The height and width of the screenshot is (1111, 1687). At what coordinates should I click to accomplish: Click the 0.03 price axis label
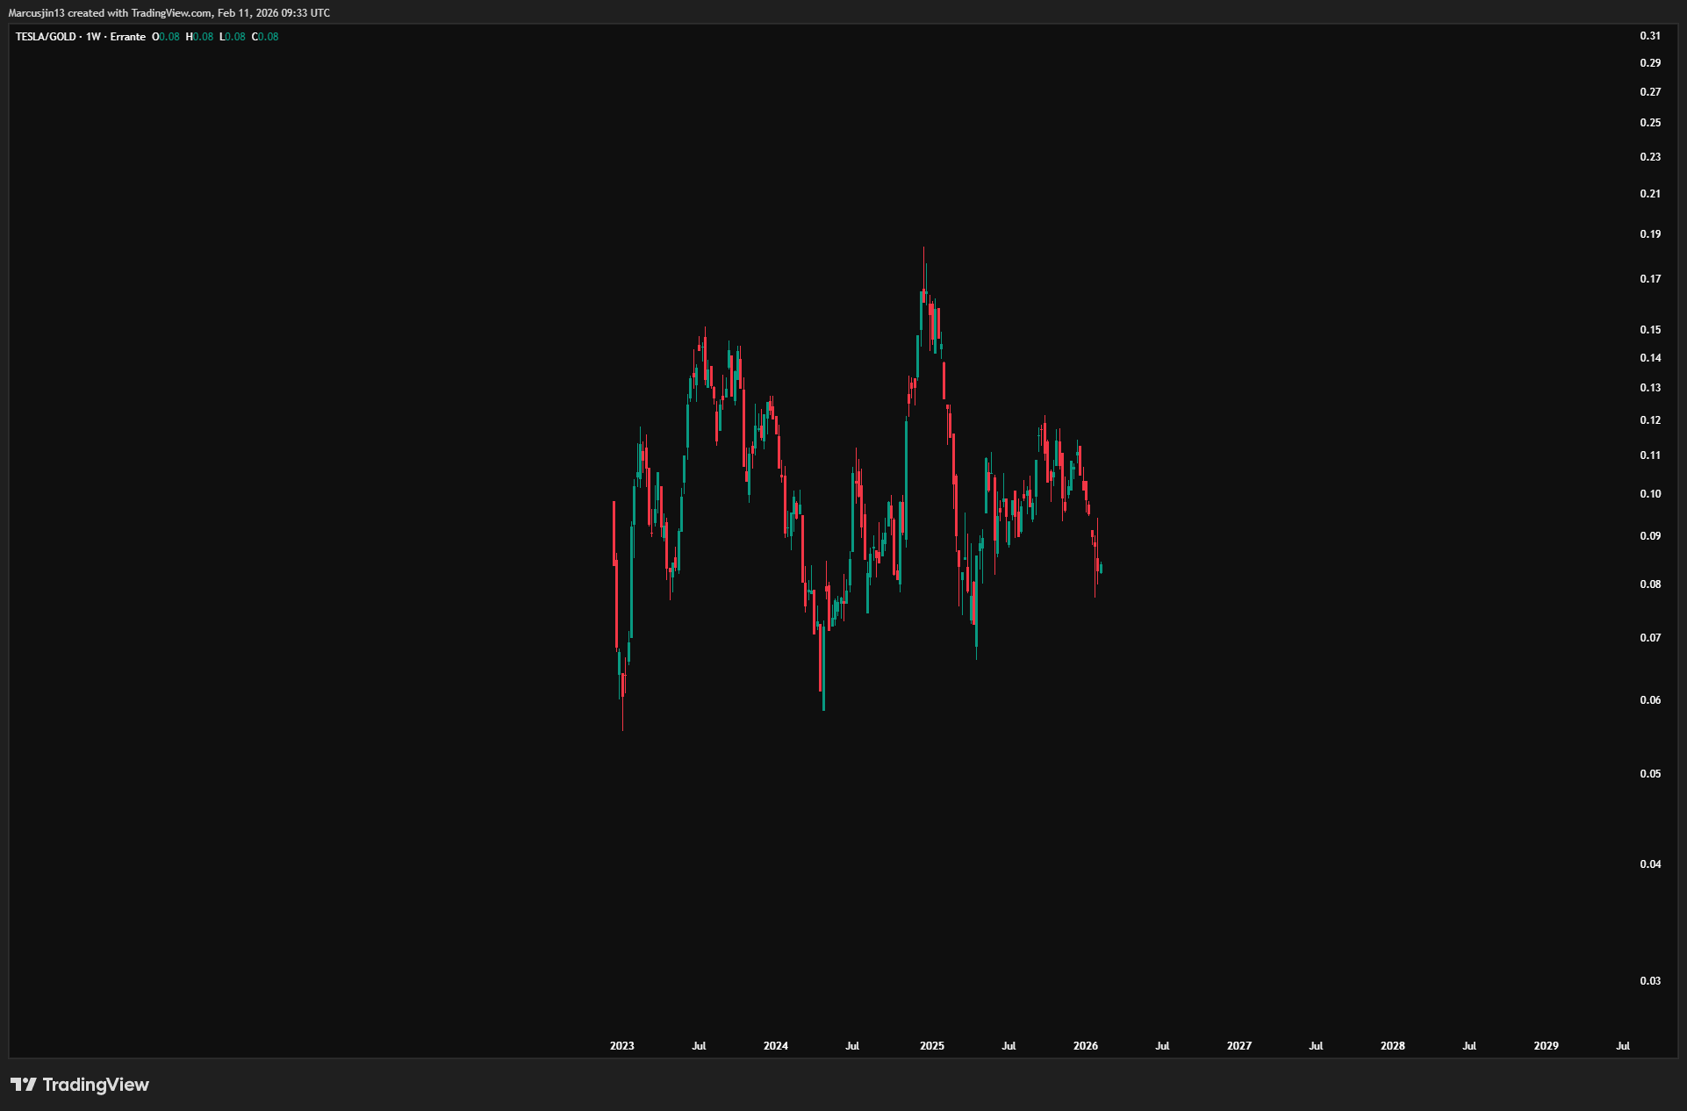point(1650,981)
